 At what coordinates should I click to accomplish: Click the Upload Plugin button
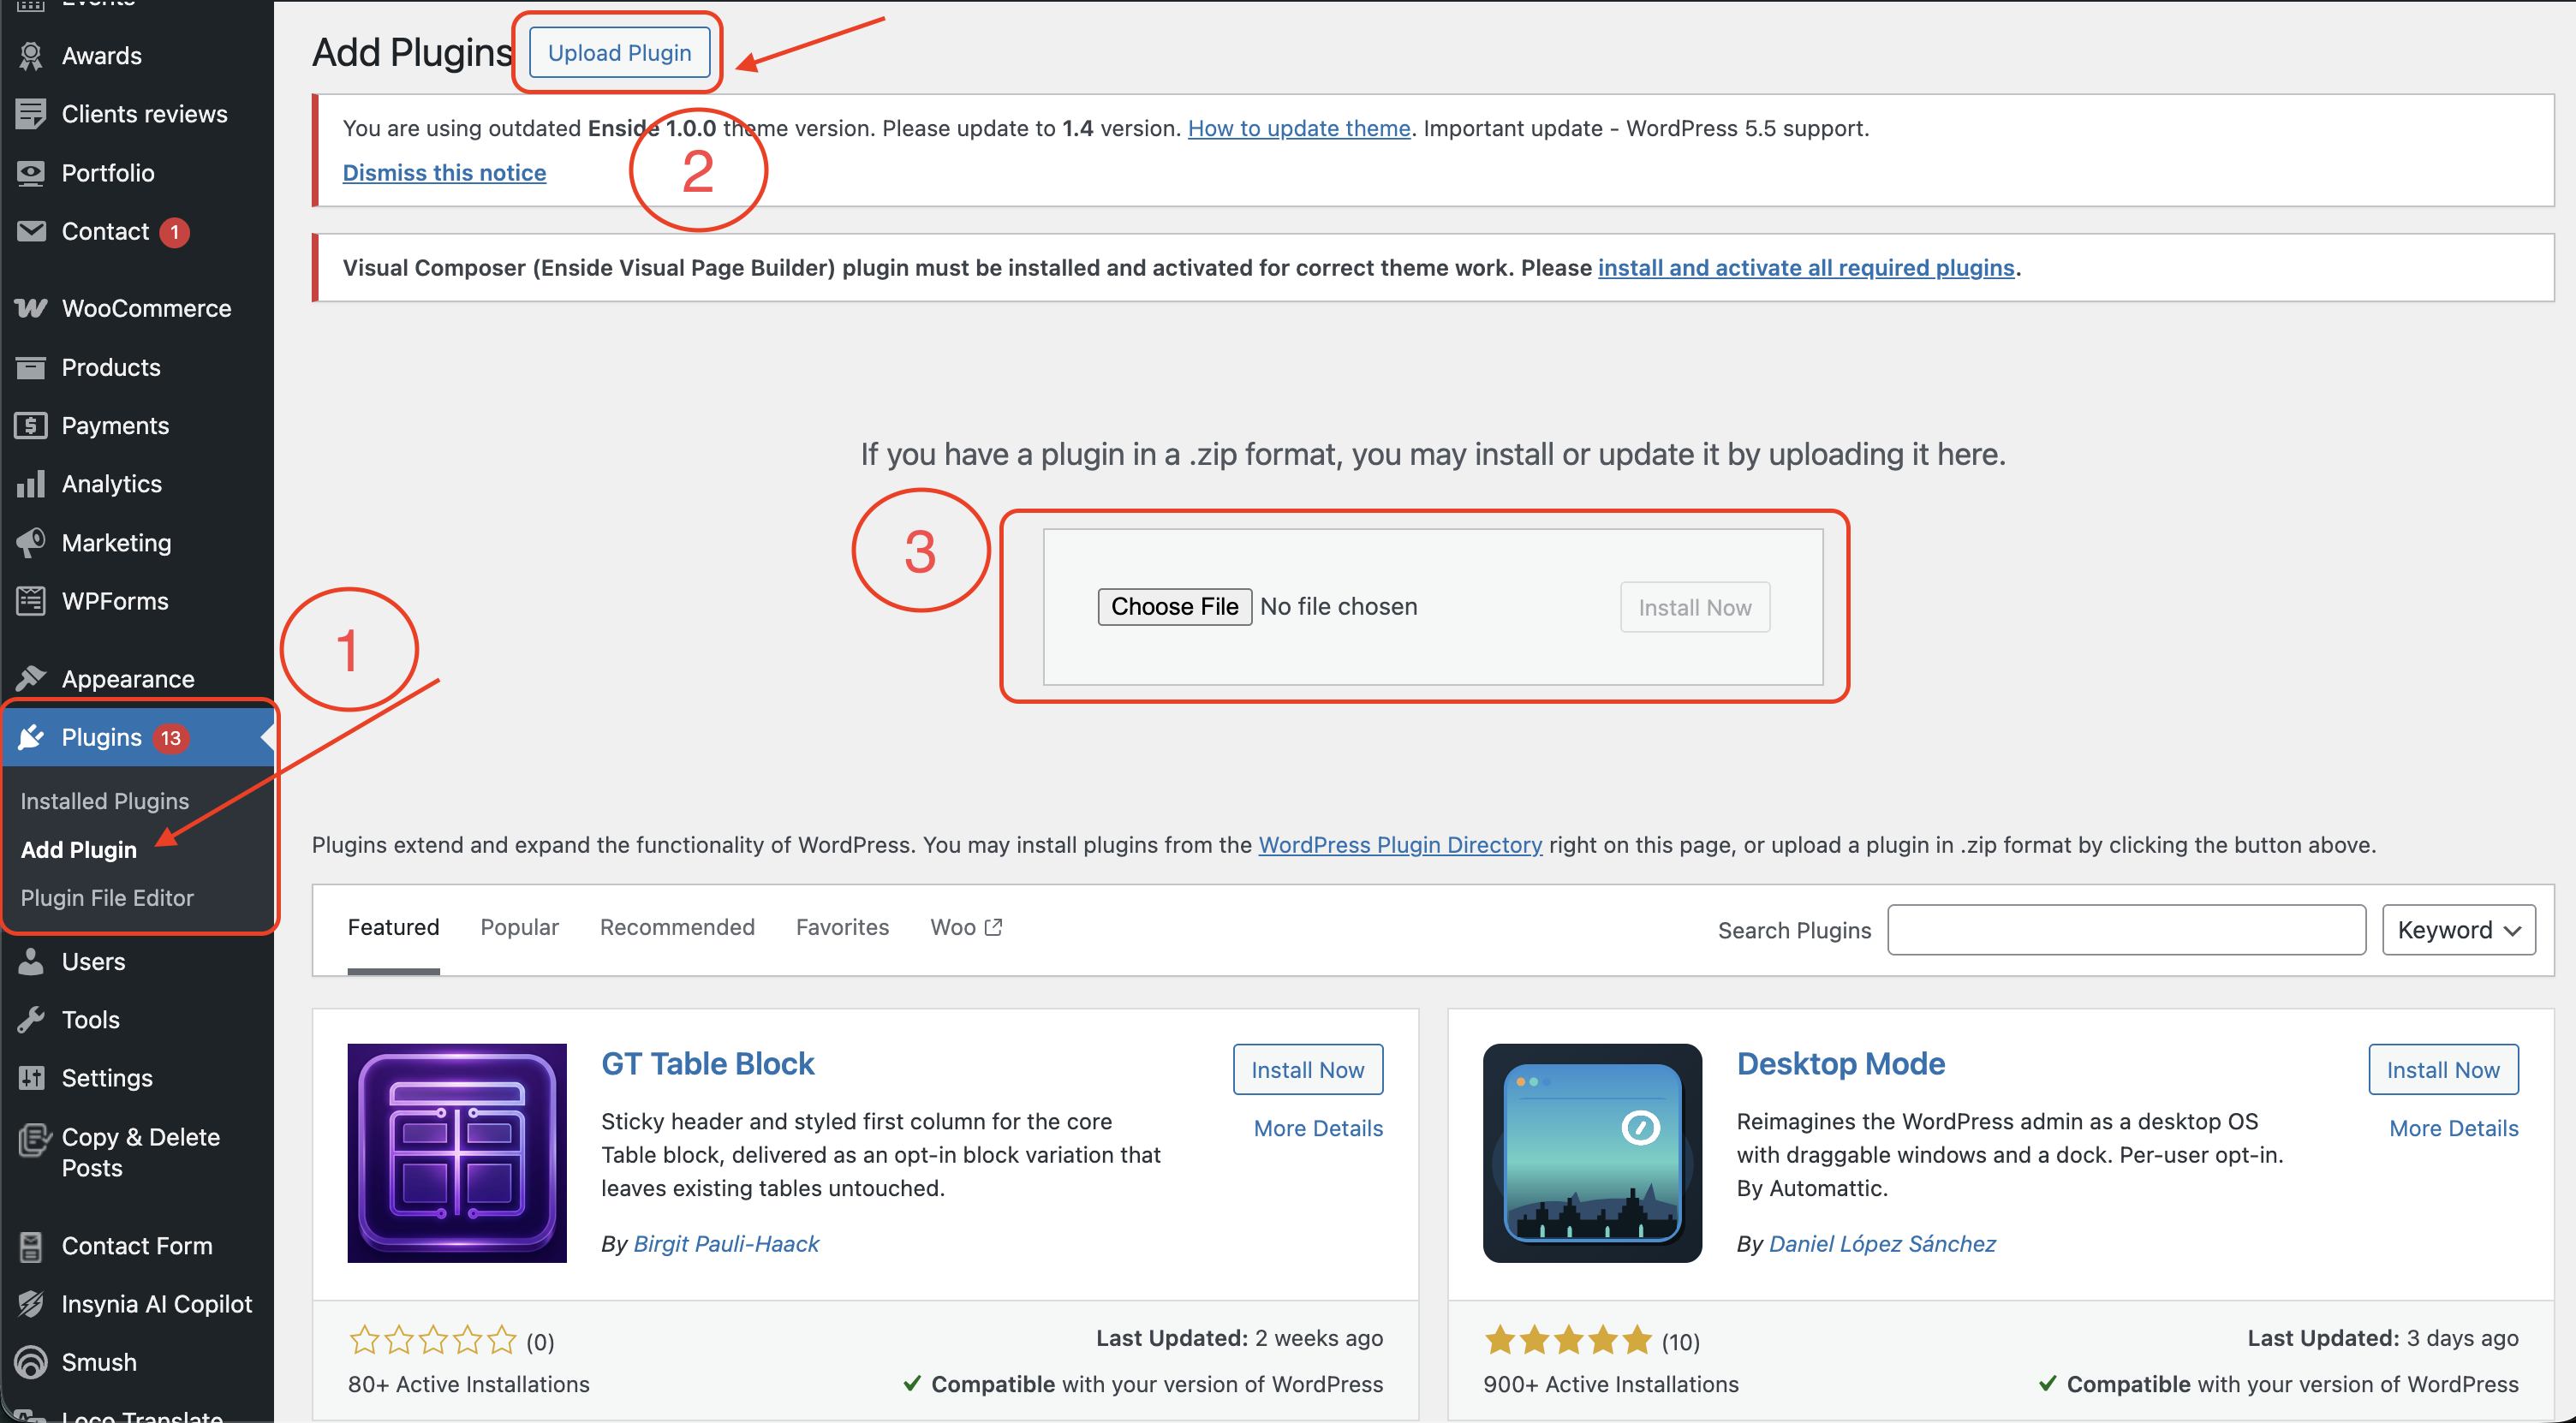[619, 52]
